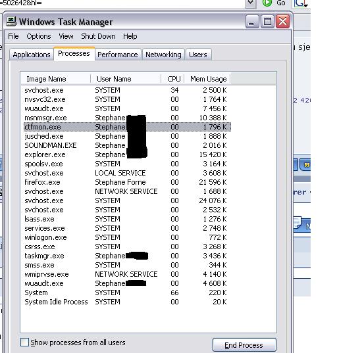Select the System Idle Process row
The height and width of the screenshot is (353, 337).
click(x=127, y=302)
